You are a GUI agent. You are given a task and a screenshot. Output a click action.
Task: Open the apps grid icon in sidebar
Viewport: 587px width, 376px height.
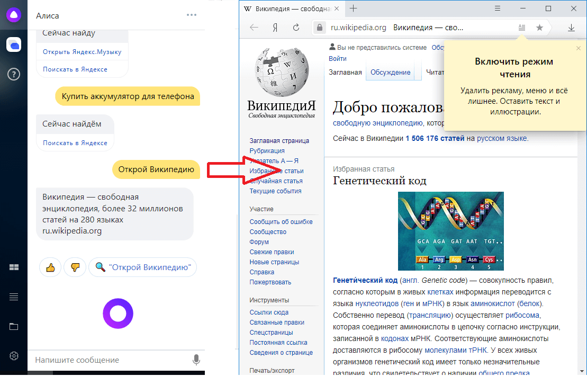(x=14, y=267)
